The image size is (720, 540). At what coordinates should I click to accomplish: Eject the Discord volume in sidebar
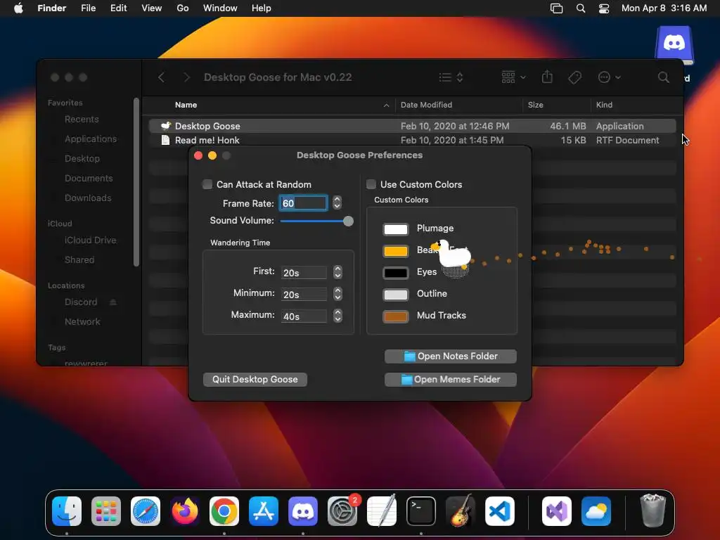[113, 302]
